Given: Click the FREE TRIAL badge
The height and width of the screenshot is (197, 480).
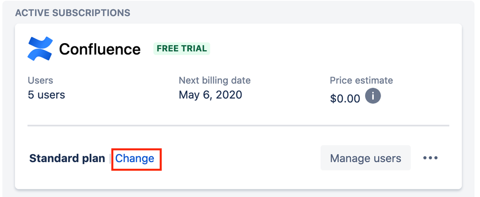Looking at the screenshot, I should [x=182, y=48].
